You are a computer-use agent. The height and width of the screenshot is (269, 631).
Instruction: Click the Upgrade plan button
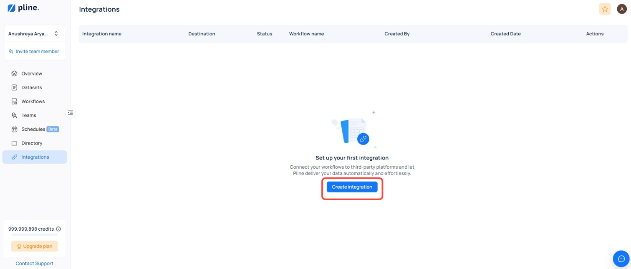coord(35,246)
